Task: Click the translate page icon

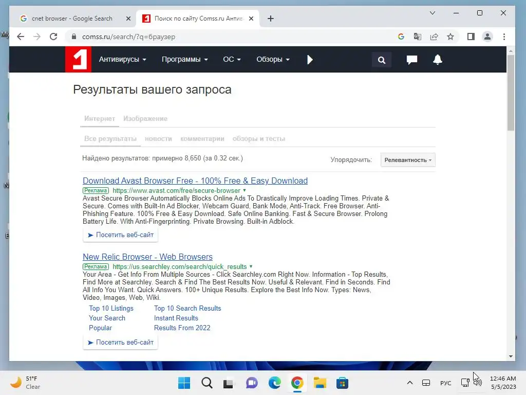Action: coord(417,37)
